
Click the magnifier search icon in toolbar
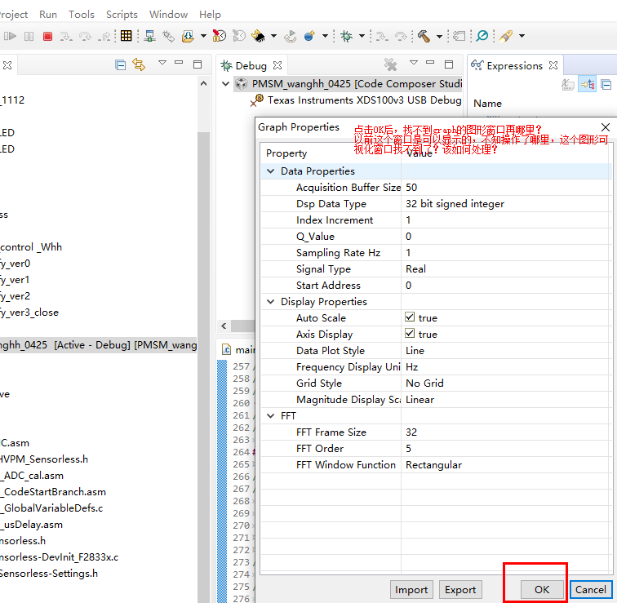point(482,36)
